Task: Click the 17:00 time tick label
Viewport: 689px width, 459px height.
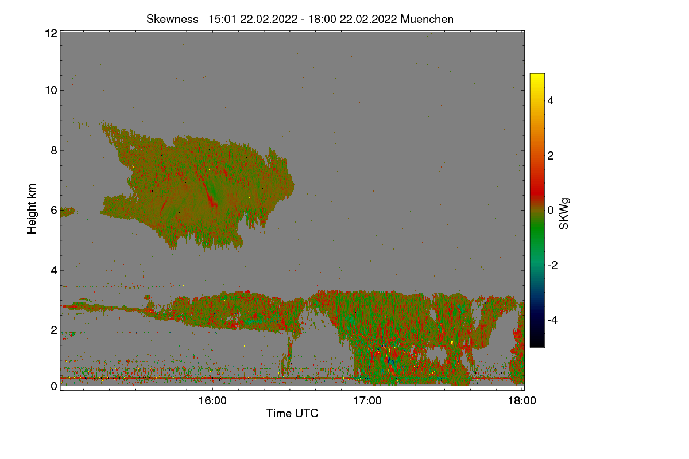Action: click(x=367, y=401)
